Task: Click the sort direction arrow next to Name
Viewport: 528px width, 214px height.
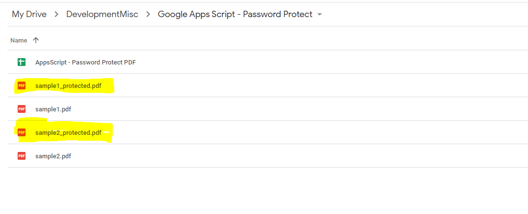Action: click(36, 40)
